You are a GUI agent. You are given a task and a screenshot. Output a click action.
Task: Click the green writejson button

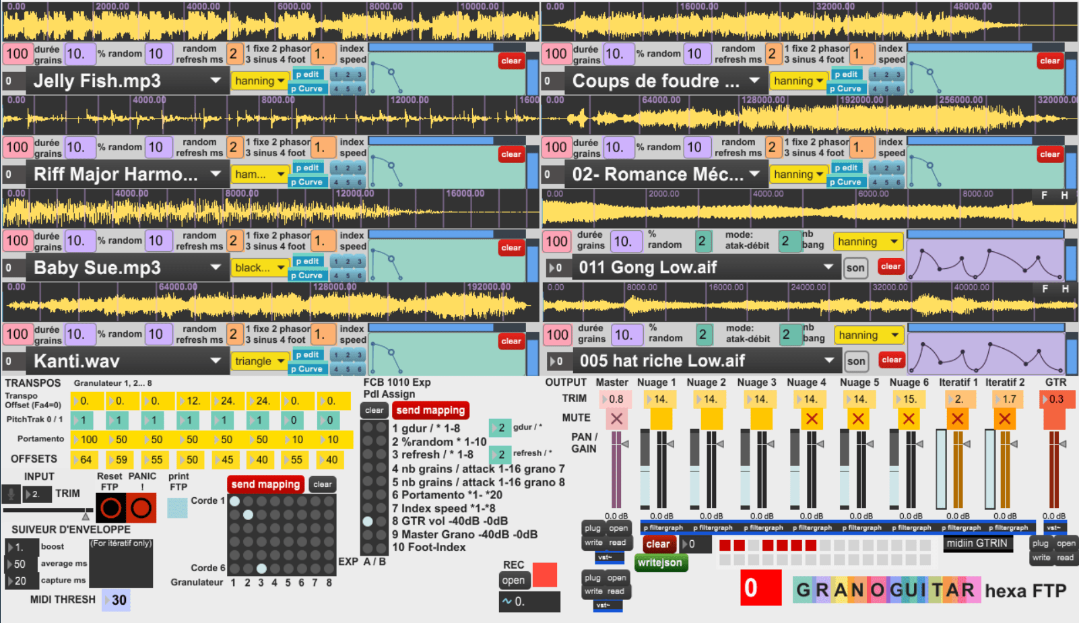(x=660, y=562)
